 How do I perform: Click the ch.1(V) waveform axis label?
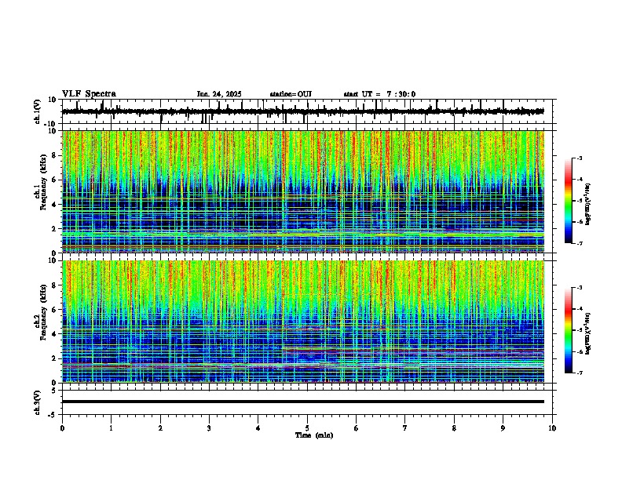pyautogui.click(x=38, y=111)
